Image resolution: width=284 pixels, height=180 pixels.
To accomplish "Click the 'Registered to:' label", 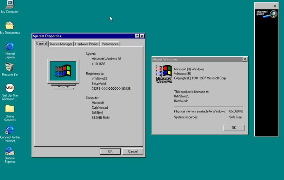I will pos(95,74).
